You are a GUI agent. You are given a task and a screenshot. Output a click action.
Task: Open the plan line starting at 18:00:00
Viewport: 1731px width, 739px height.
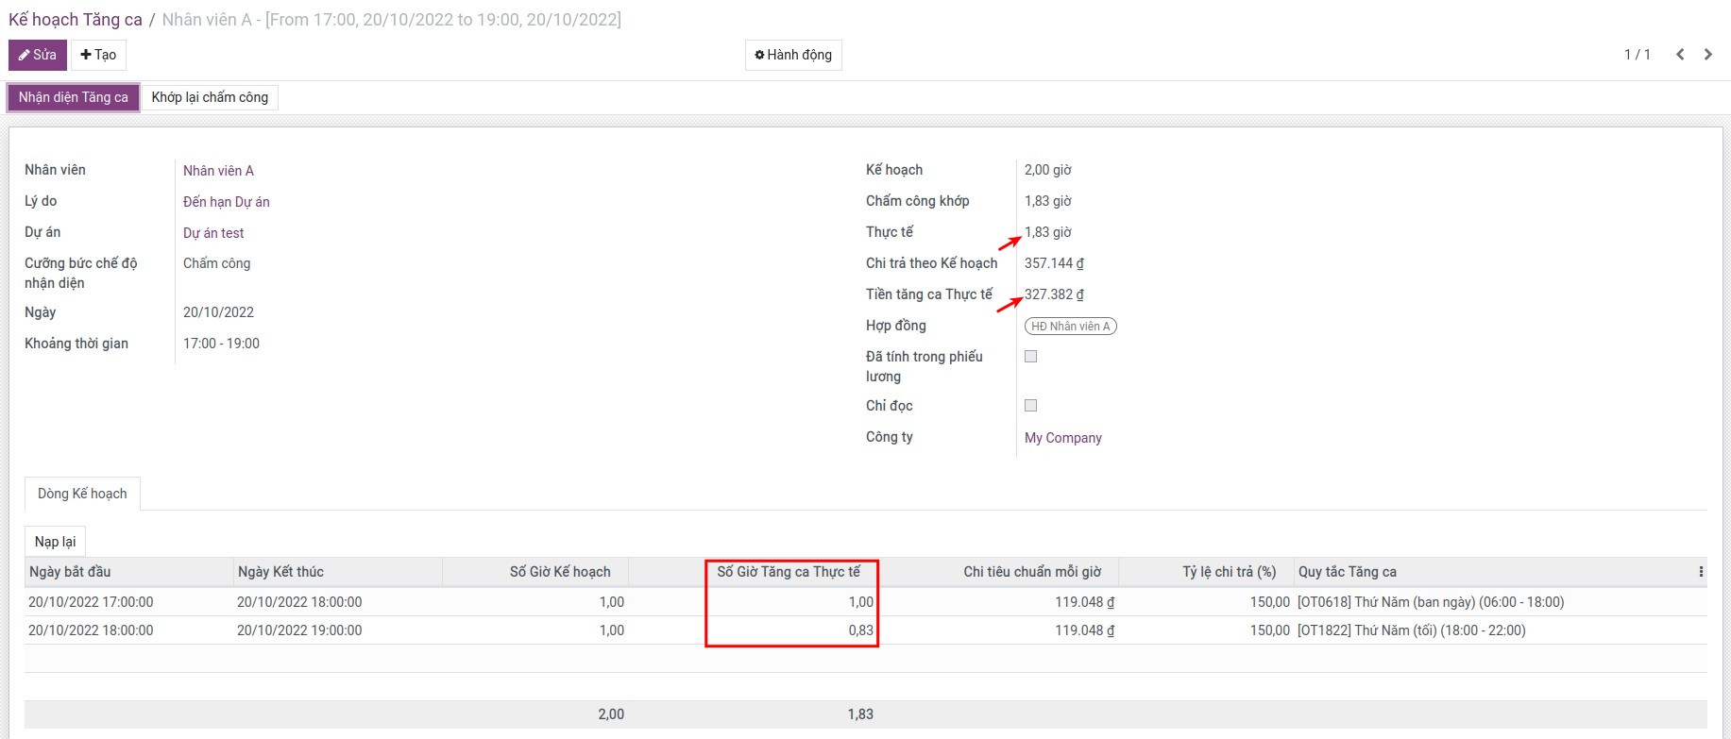coord(91,630)
